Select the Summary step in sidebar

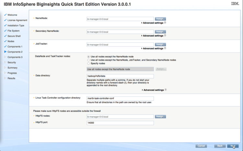pyautogui.click(x=12, y=68)
